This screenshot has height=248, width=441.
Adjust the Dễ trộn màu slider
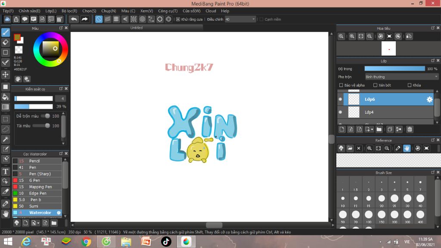click(45, 116)
